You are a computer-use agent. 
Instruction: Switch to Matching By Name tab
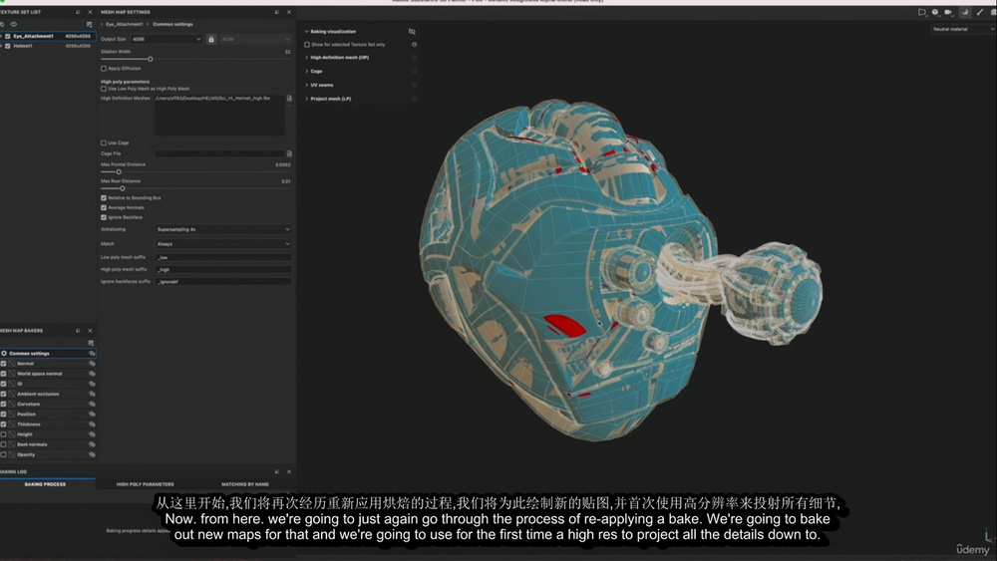[245, 484]
